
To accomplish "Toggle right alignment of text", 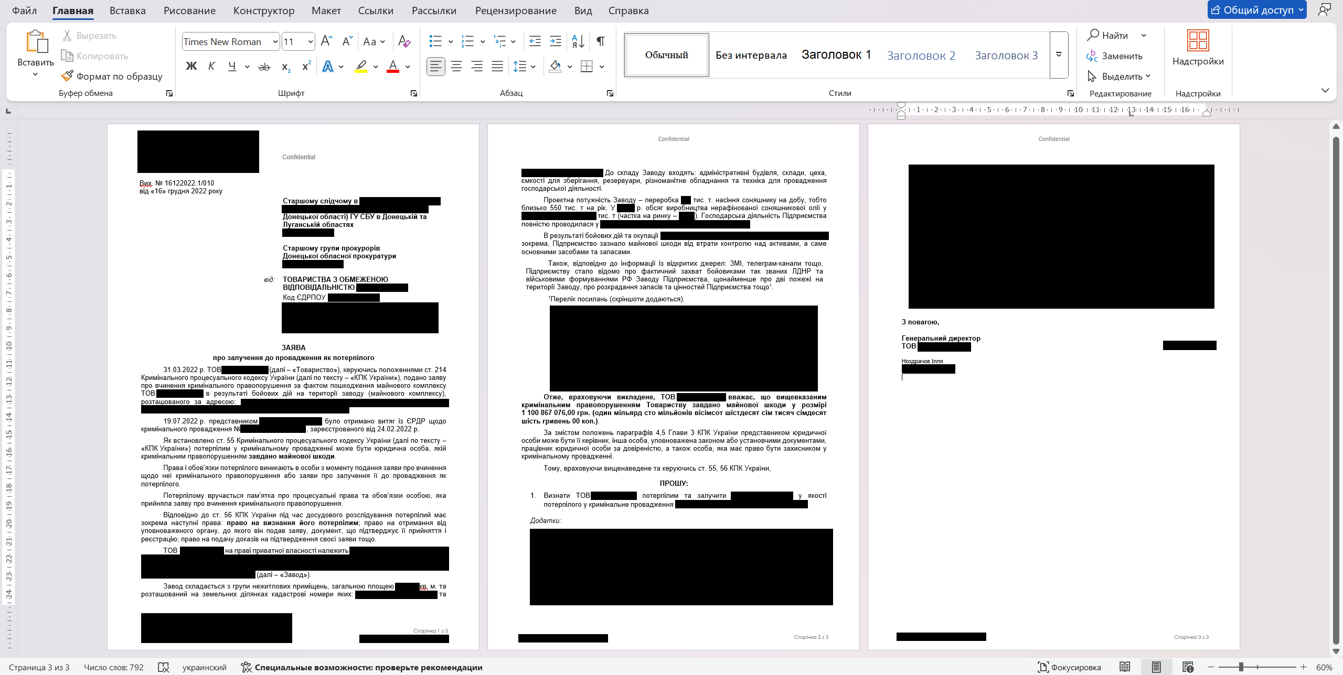I will [x=477, y=67].
